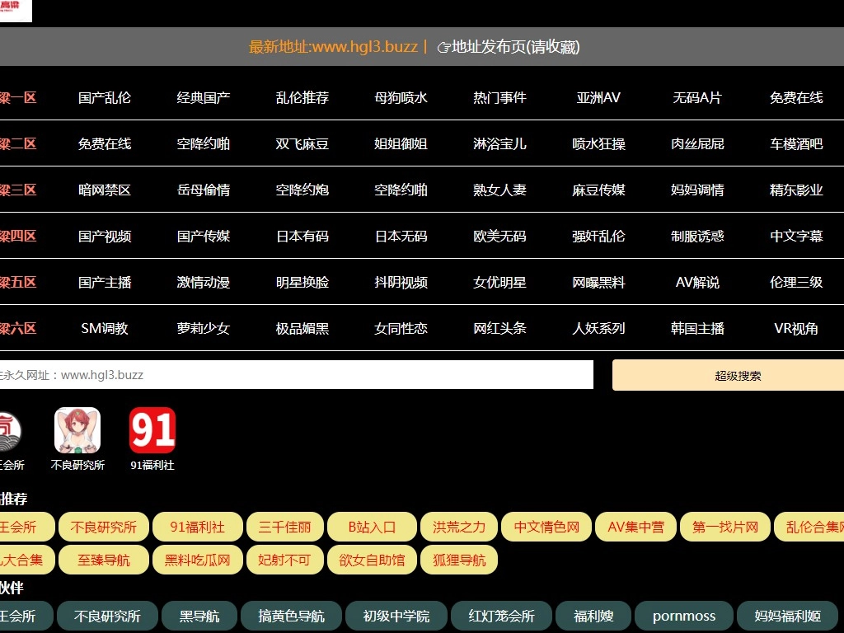
Task: Open the 中文字幕 category
Action: tap(796, 236)
